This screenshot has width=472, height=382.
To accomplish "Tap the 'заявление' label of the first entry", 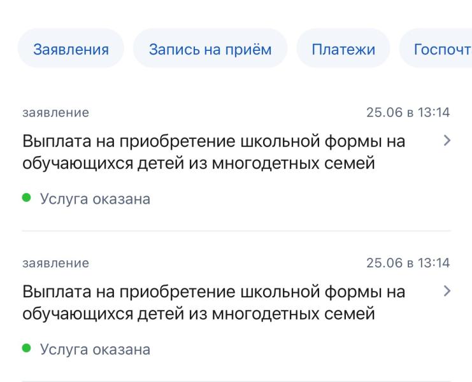I will pos(55,113).
